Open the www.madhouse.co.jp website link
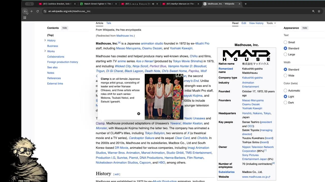The image size is (325, 182). pos(256,177)
